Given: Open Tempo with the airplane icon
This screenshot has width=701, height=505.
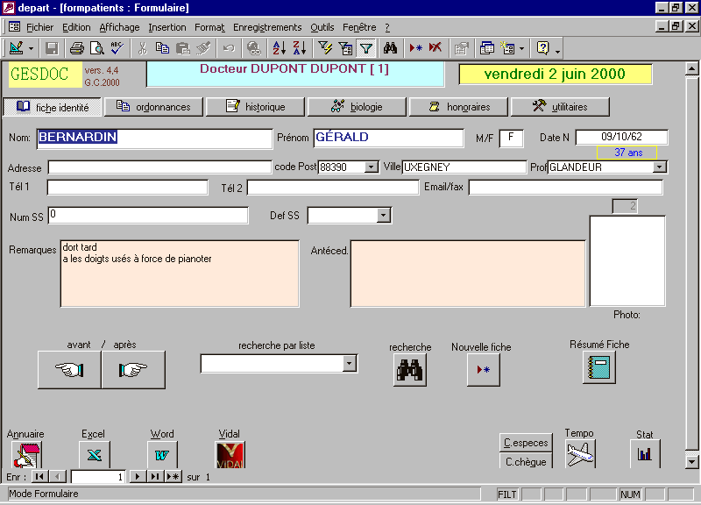Looking at the screenshot, I should coord(580,454).
